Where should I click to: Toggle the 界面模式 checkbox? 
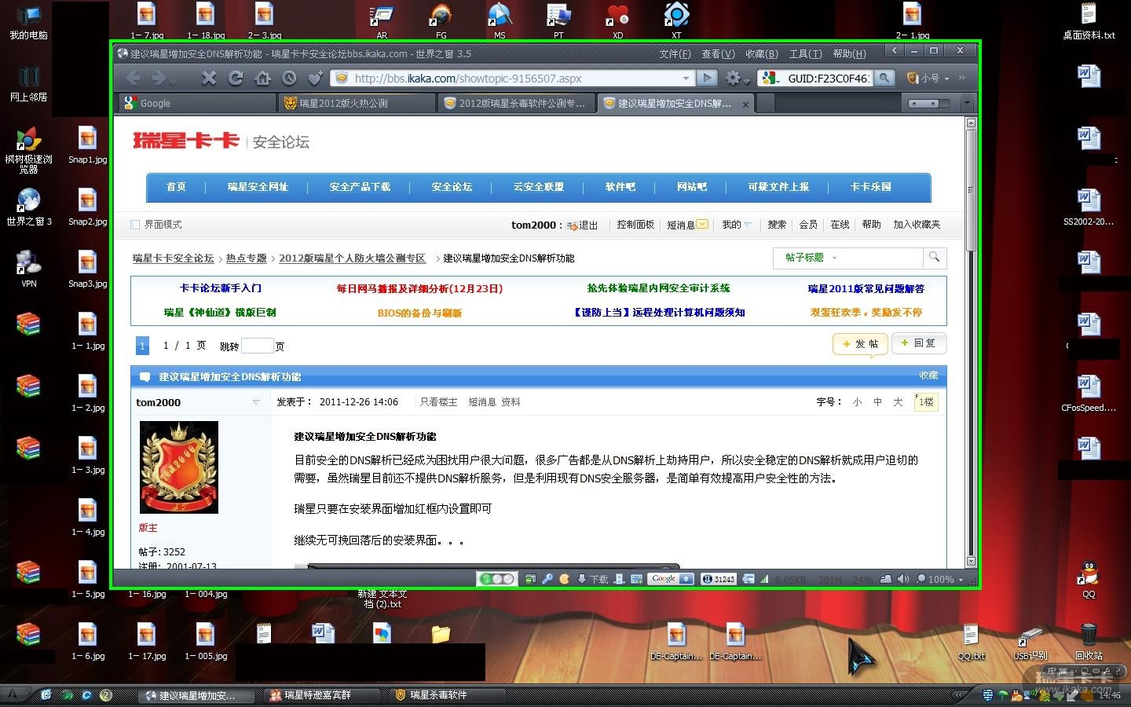point(135,225)
